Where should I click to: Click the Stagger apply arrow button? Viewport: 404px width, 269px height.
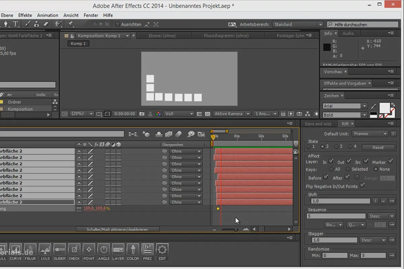tap(392, 240)
